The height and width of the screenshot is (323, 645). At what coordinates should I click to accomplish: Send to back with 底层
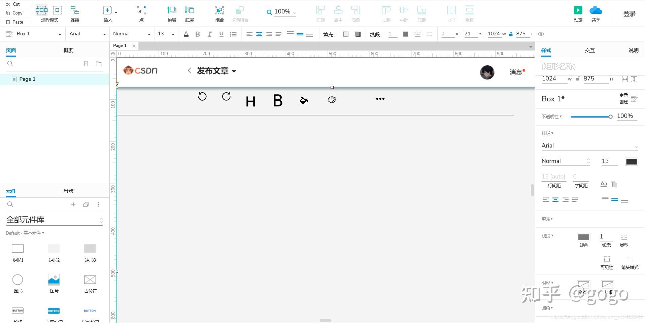190,14
